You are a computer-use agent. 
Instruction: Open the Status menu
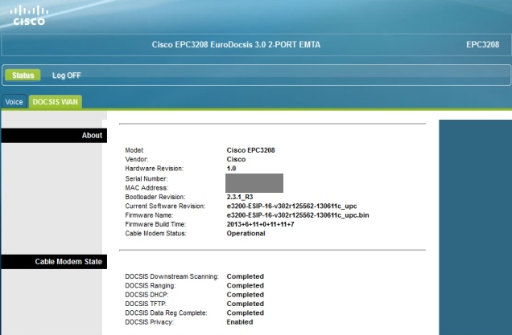[23, 76]
